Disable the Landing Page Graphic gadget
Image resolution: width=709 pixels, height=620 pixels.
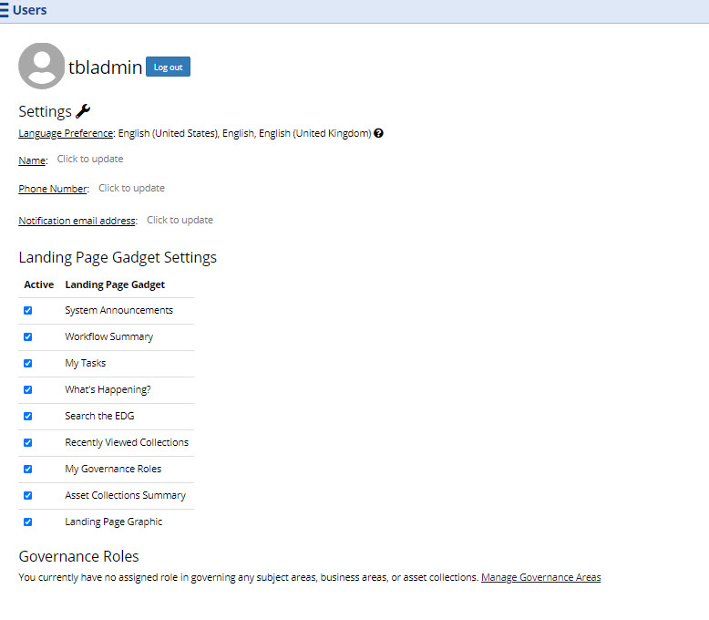pyautogui.click(x=27, y=522)
